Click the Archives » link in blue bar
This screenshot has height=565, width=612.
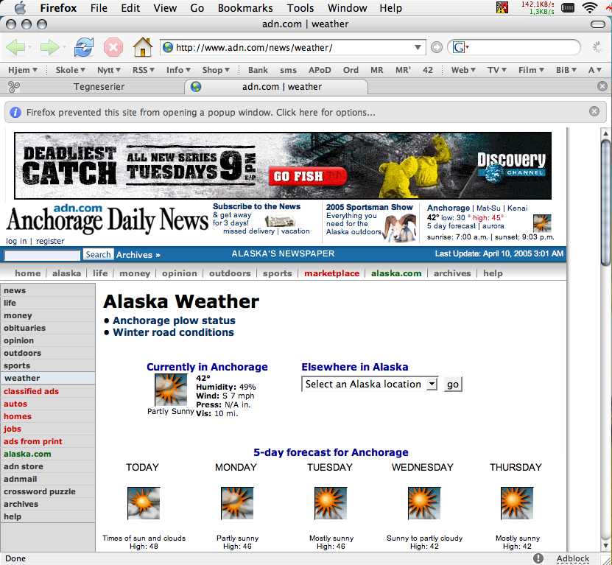(x=138, y=255)
